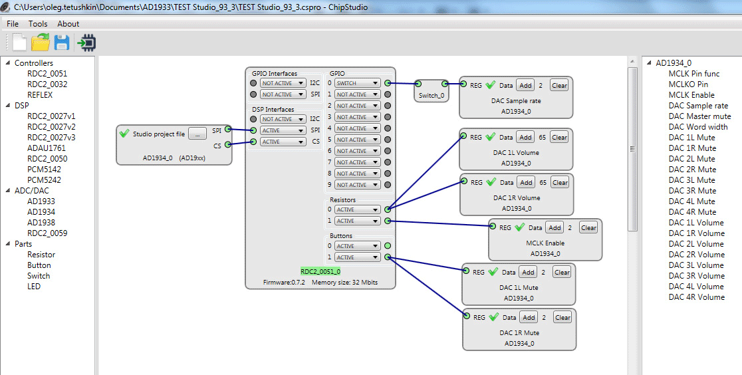The height and width of the screenshot is (375, 742).
Task: Collapse the ADC/DAC tree group
Action: pyautogui.click(x=7, y=190)
